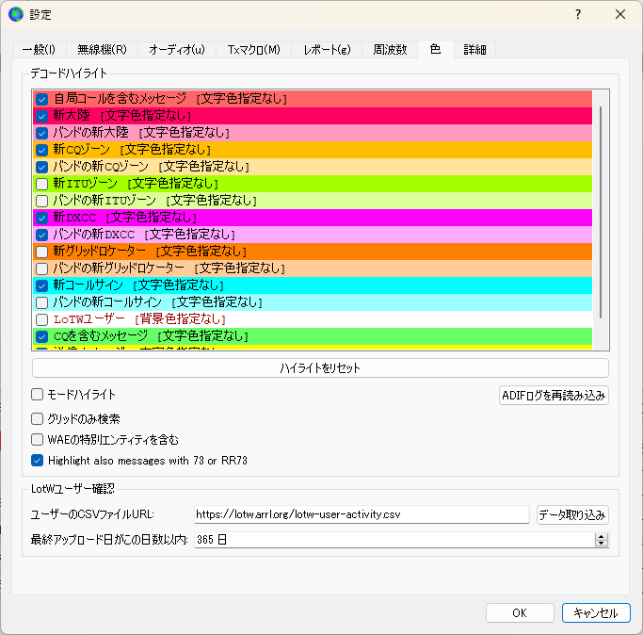Uncheck 自局コールを含むメッセージ highlight
Image resolution: width=643 pixels, height=635 pixels.
[41, 99]
